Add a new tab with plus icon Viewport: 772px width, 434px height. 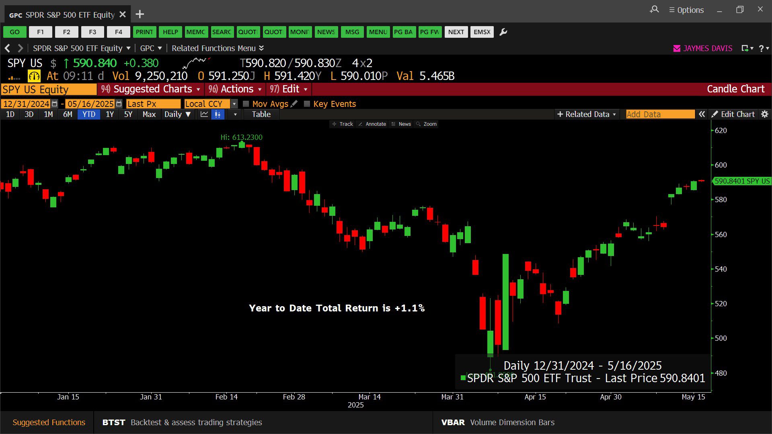(140, 14)
